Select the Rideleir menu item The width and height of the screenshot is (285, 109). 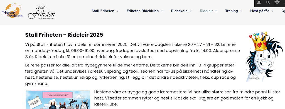(x=206, y=11)
